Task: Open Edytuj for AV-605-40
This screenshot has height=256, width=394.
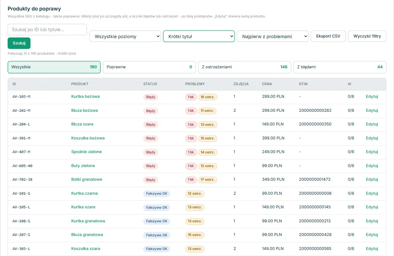Action: click(x=372, y=166)
